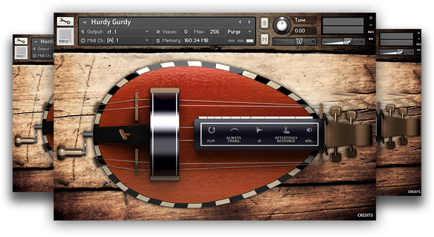This screenshot has height=237, width=434.
Task: Open the wrench edit icon for Hurdy Gurdy
Action: pyautogui.click(x=64, y=21)
